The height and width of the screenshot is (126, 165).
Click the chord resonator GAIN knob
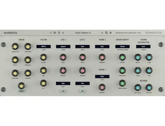[138, 70]
